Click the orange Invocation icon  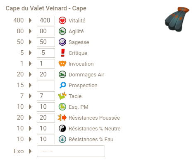[x=62, y=64]
